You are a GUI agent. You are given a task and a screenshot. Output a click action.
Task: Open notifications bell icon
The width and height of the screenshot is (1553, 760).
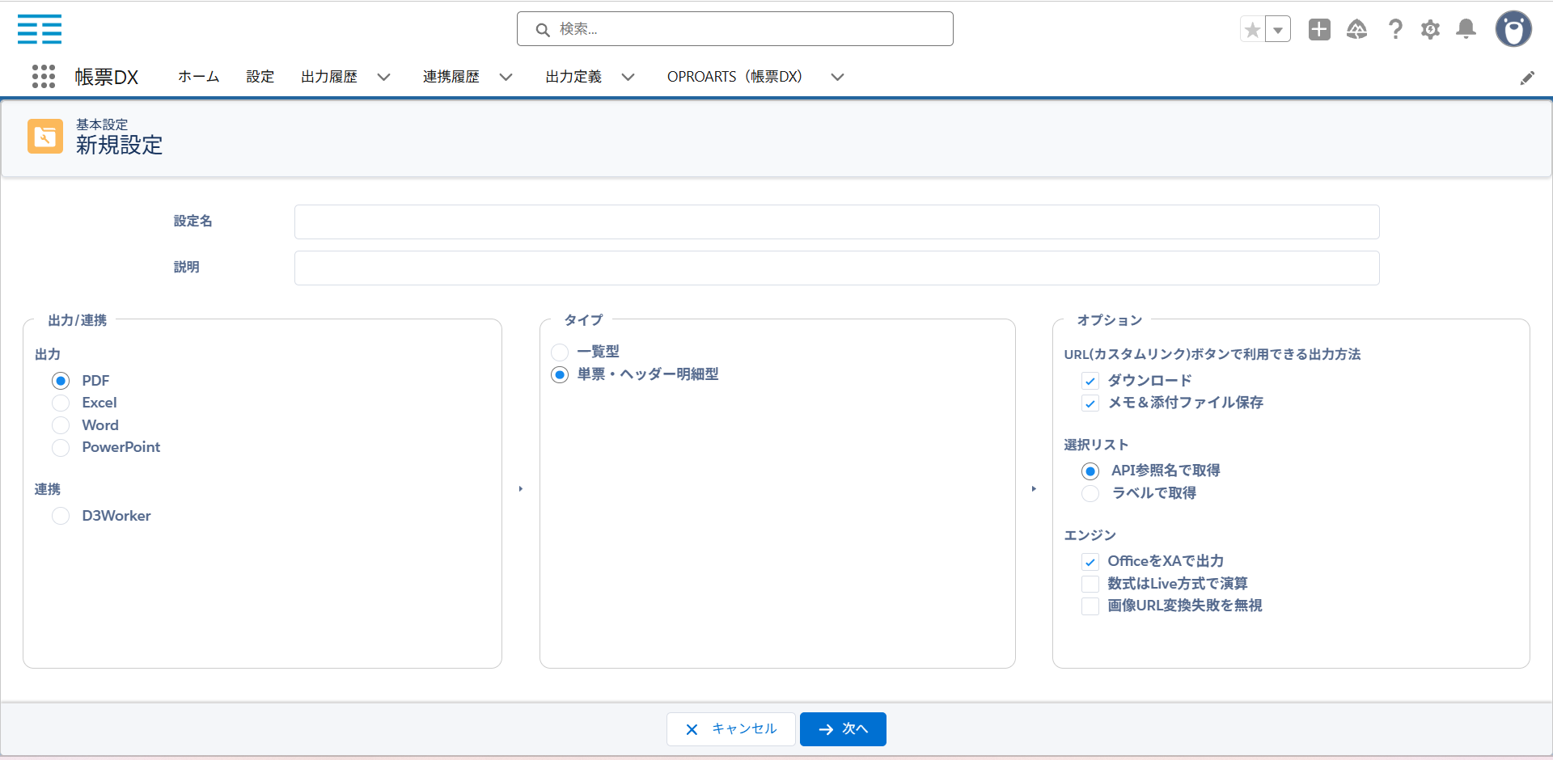[1466, 30]
